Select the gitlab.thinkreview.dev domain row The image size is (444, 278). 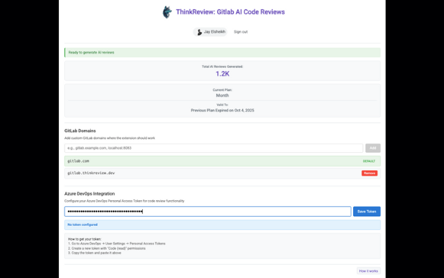tap(222, 173)
